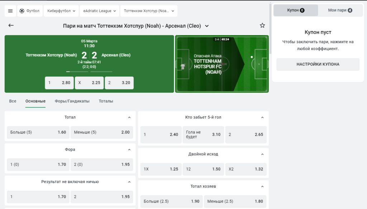Bet on Больше (5) at 1.60
The width and height of the screenshot is (367, 209).
coord(38,132)
